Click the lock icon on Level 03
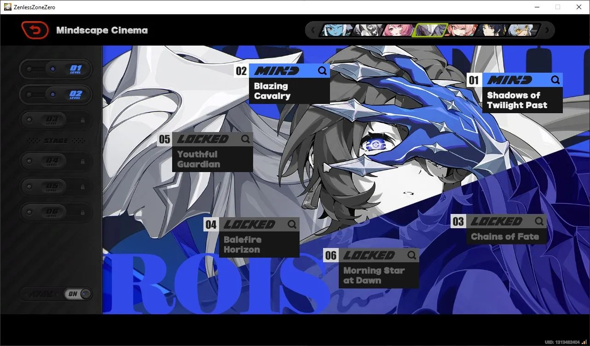 tap(83, 120)
